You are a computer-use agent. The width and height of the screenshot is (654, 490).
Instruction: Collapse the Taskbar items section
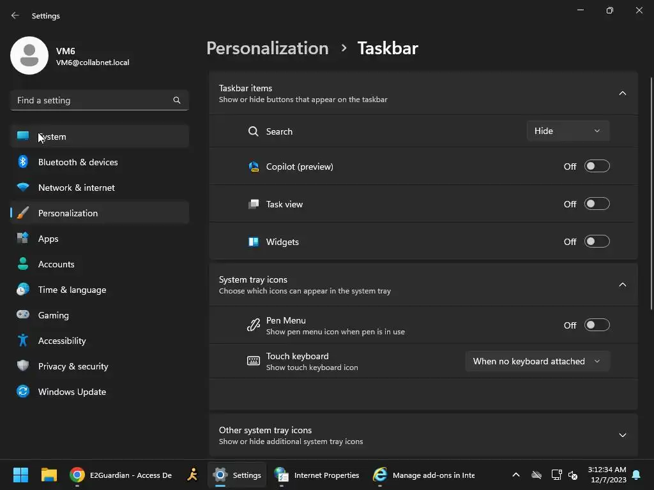[622, 93]
